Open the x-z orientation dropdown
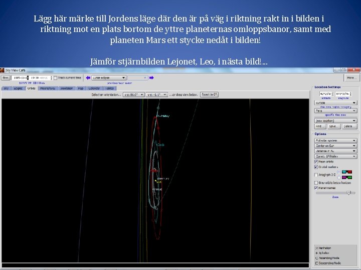Screen dimensions: 361x270 [x=134, y=94]
